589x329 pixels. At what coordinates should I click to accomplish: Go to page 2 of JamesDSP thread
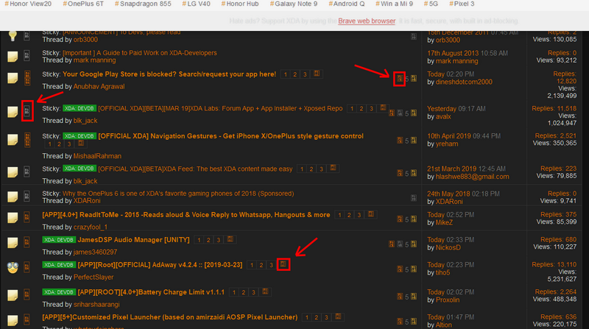point(208,240)
